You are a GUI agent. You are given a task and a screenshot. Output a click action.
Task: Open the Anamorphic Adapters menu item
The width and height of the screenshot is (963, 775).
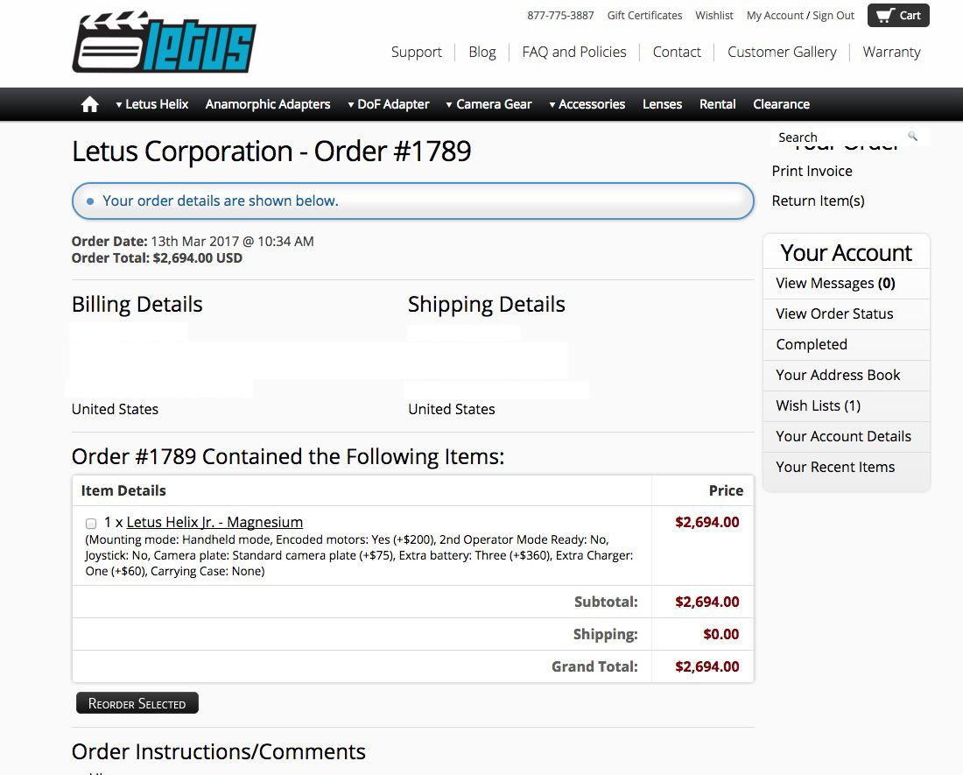[268, 104]
